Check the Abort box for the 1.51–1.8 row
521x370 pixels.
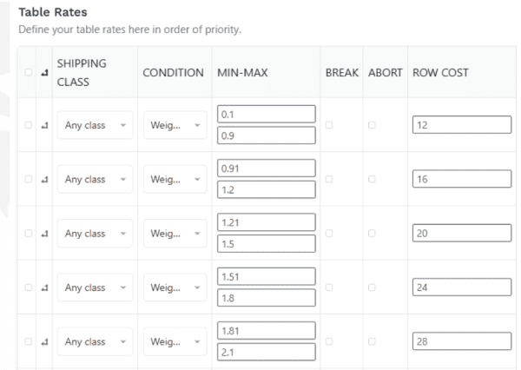tap(372, 287)
